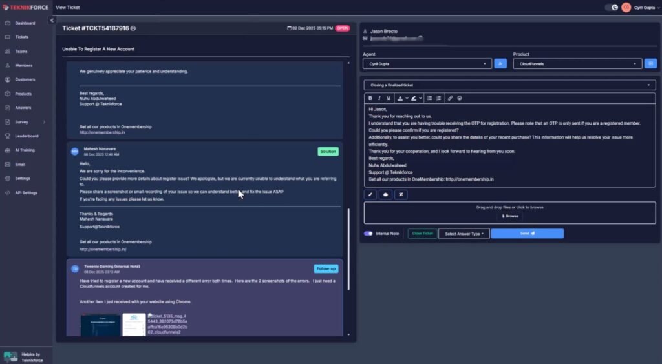This screenshot has width=662, height=364.
Task: Click the blue button beside Product dropdown
Action: tap(651, 64)
